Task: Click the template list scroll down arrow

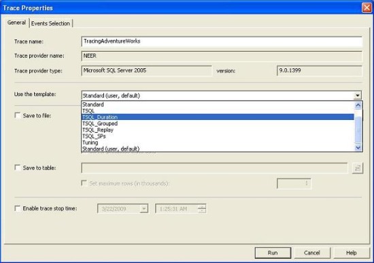Action: tap(358, 148)
